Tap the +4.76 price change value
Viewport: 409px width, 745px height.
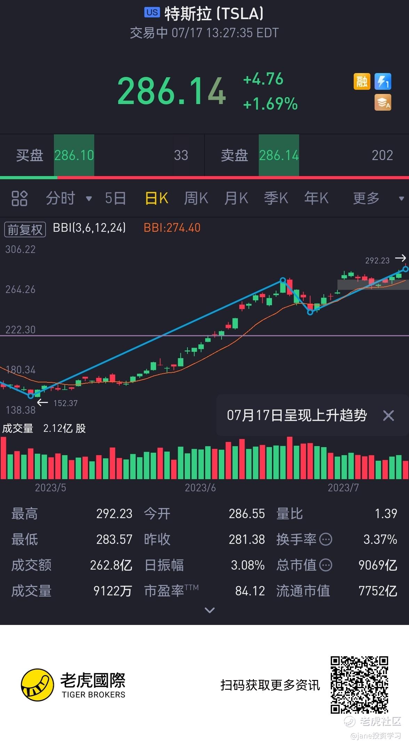(263, 79)
